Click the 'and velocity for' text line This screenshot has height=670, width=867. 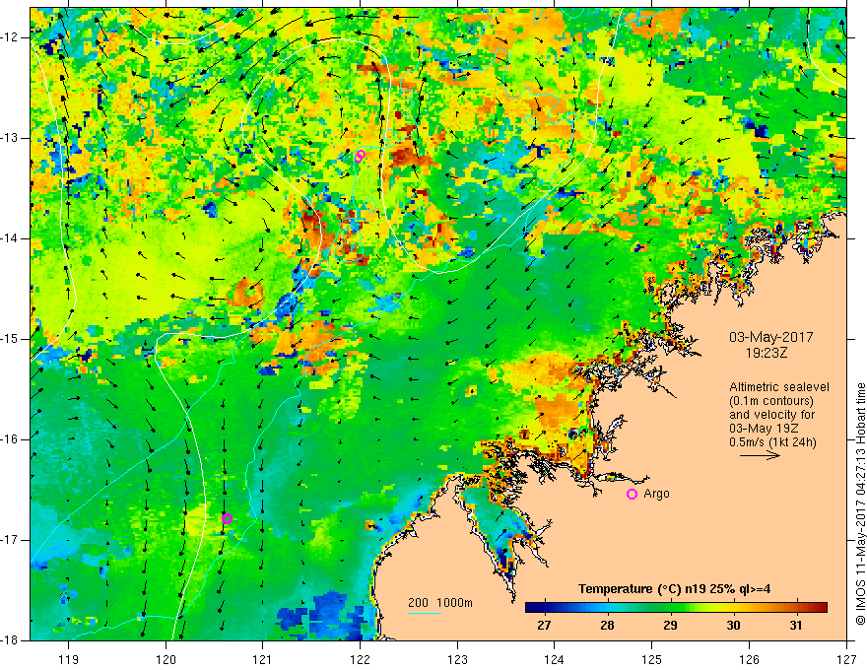click(771, 415)
